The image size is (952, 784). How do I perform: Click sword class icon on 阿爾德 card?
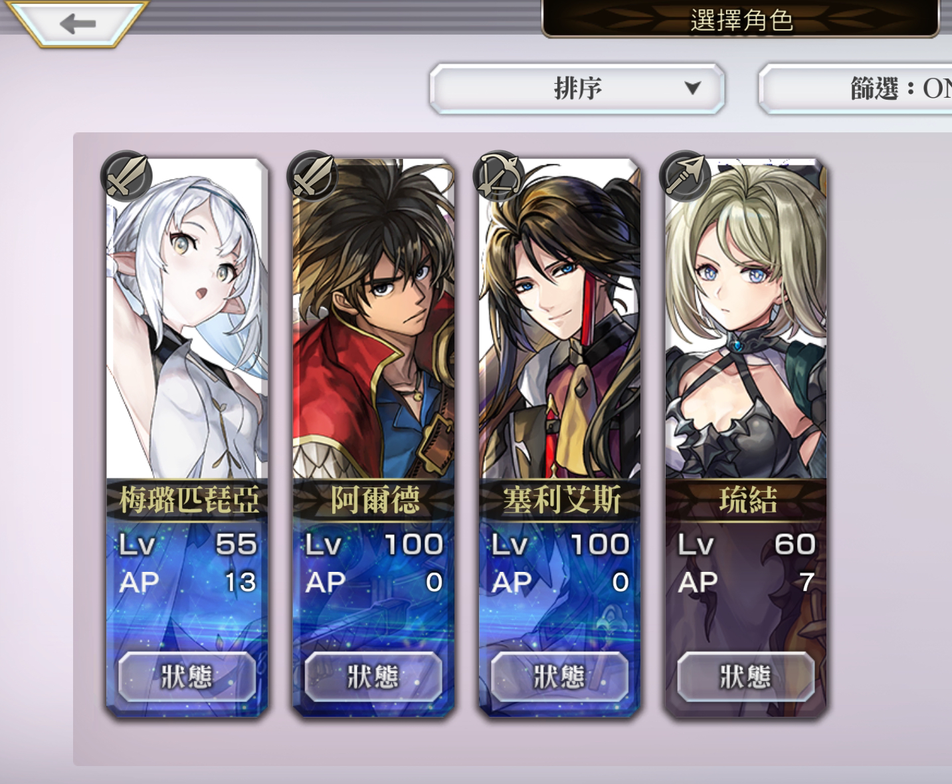pyautogui.click(x=312, y=176)
